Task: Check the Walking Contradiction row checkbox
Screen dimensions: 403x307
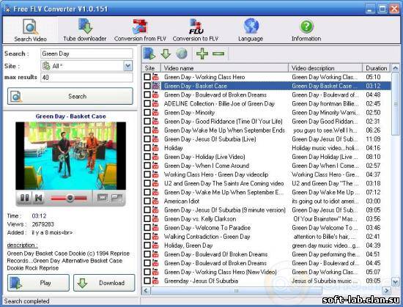Action: (x=147, y=237)
